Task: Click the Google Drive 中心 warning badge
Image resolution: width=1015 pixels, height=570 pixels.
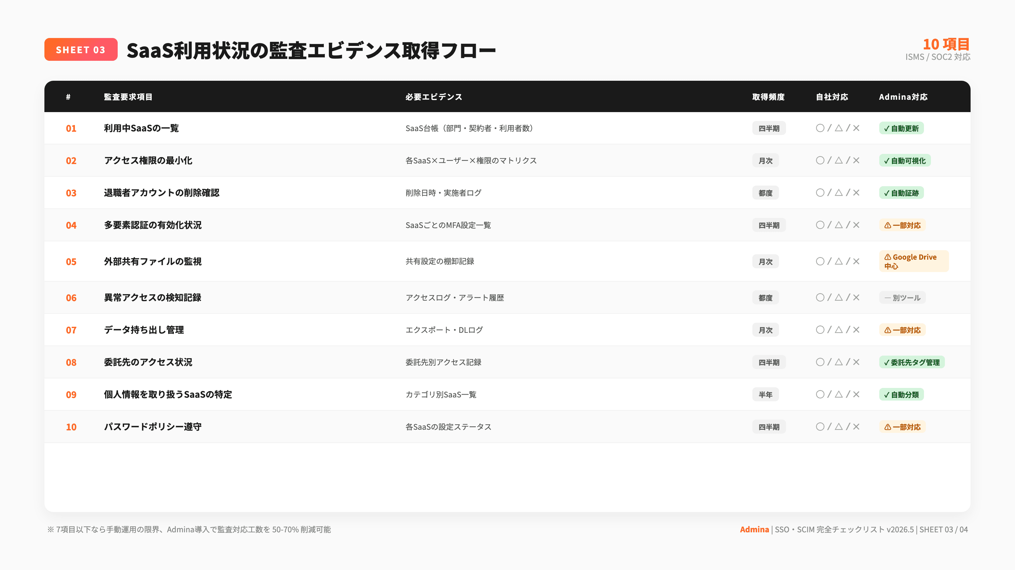Action: click(x=914, y=261)
